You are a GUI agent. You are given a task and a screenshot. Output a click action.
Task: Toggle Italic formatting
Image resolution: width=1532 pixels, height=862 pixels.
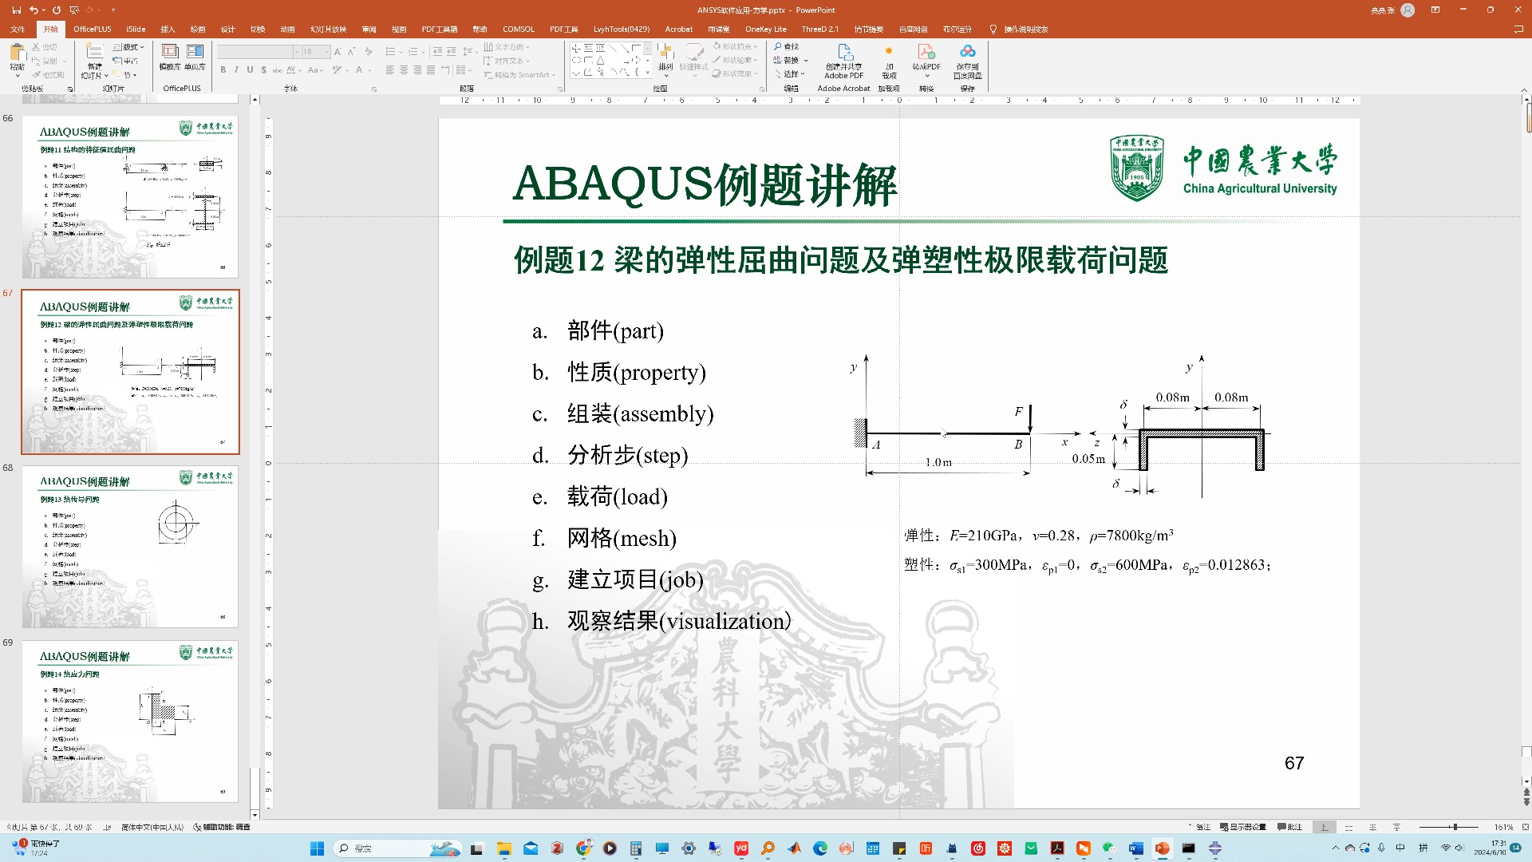[237, 70]
